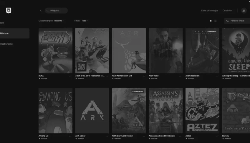Click the Complementos badge on ARK: Survival Evolved

click(138, 91)
